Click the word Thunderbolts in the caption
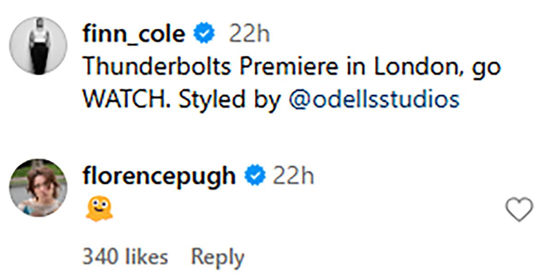This screenshot has width=554, height=279. [157, 67]
